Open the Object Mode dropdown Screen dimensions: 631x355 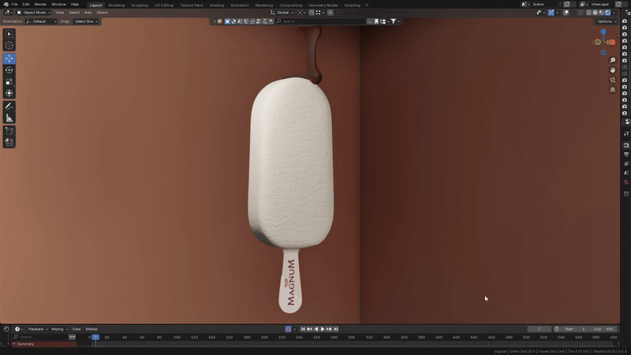[x=34, y=13]
